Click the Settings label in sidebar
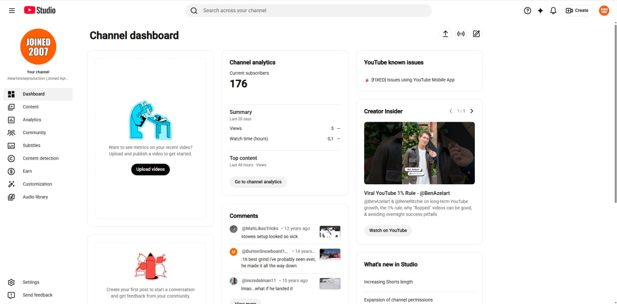 coord(31,282)
